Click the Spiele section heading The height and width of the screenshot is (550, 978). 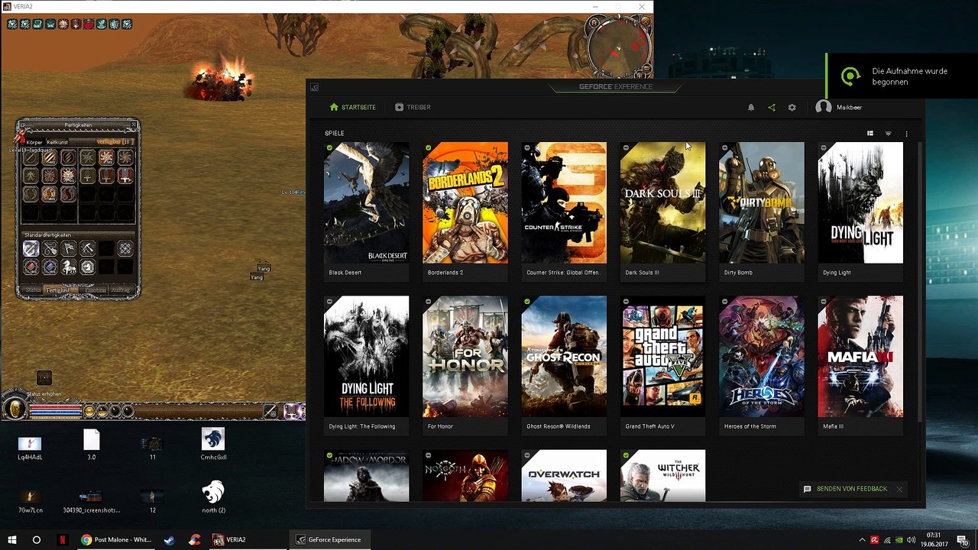(335, 134)
